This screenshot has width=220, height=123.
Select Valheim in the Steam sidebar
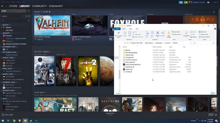[8, 27]
